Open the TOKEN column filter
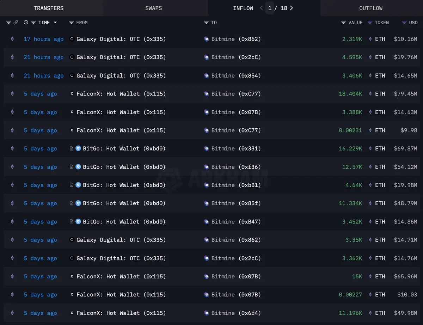 370,22
